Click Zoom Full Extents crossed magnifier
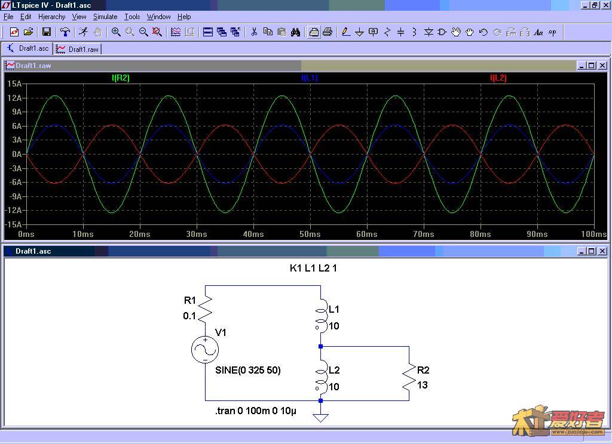 point(157,32)
